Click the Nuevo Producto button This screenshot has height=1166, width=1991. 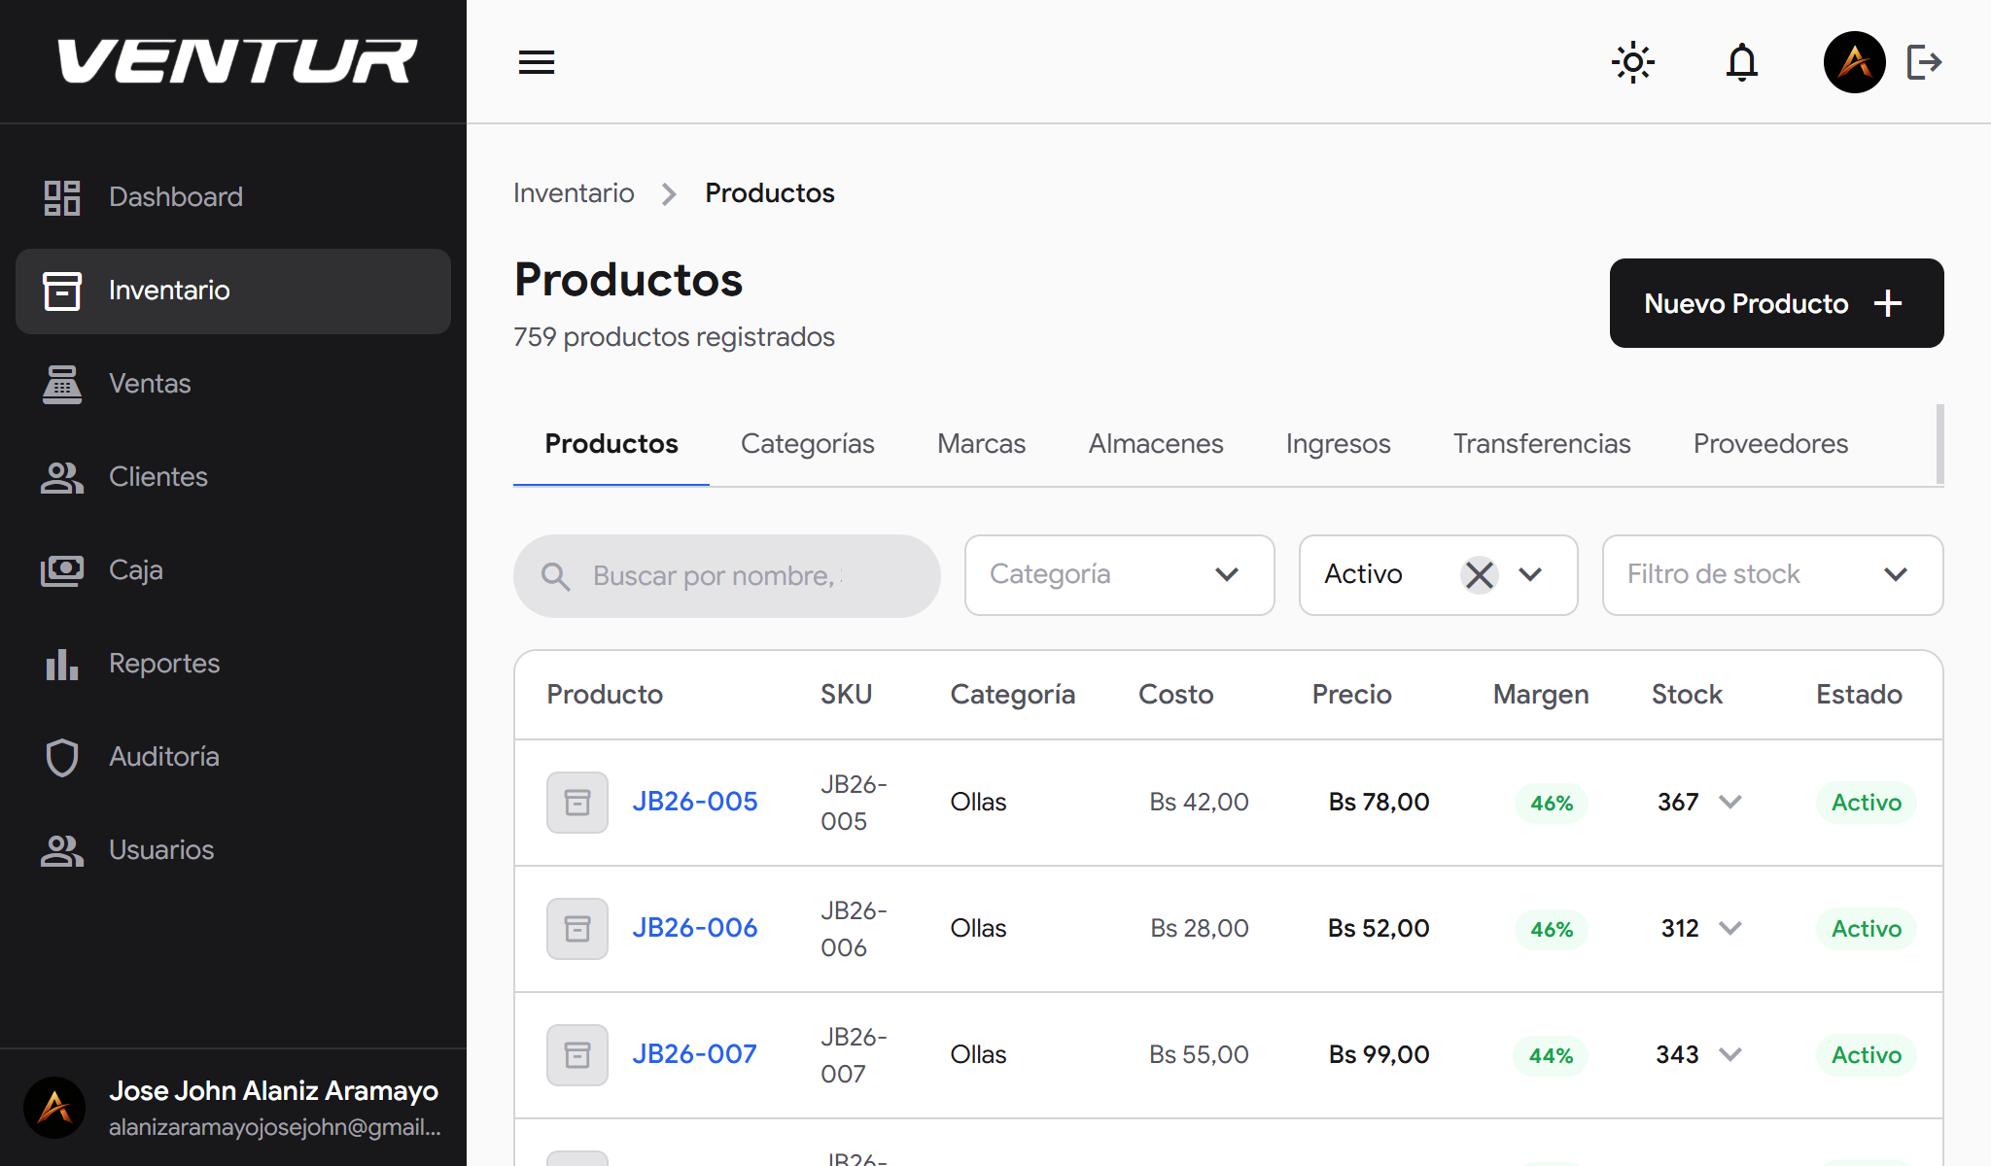1775,303
